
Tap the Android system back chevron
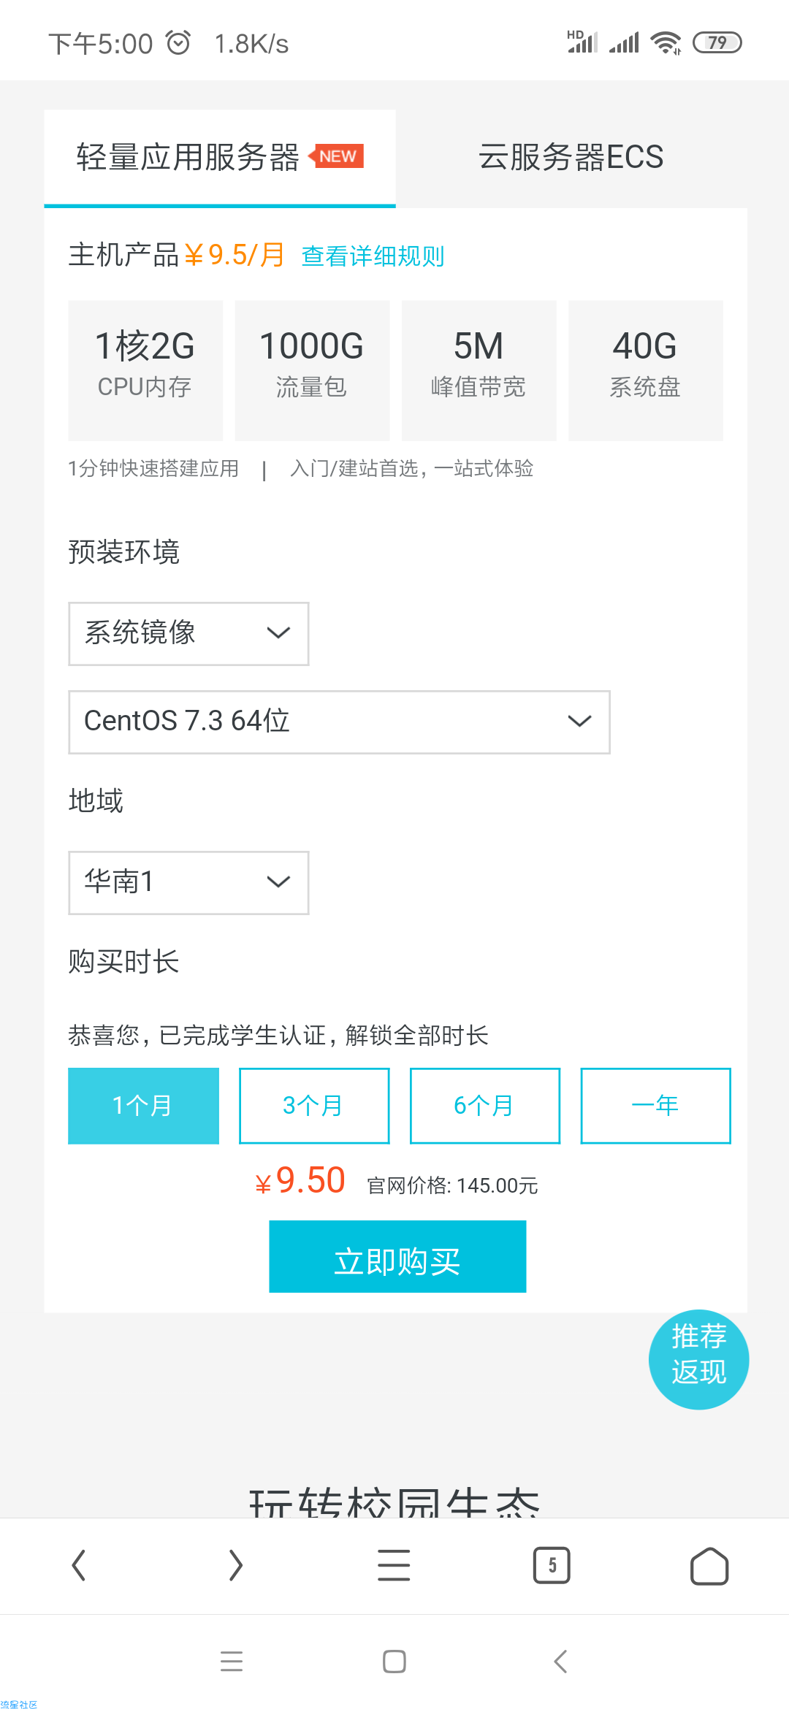click(x=560, y=1662)
